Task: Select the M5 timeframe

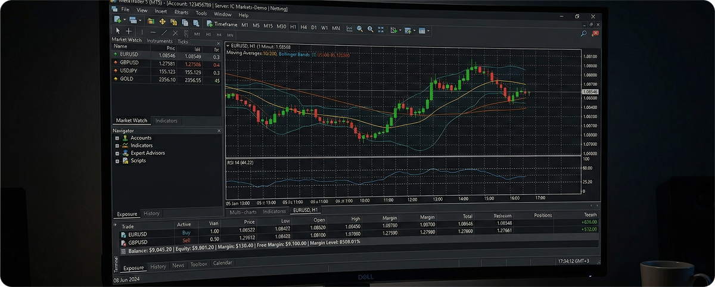Action: 256,26
